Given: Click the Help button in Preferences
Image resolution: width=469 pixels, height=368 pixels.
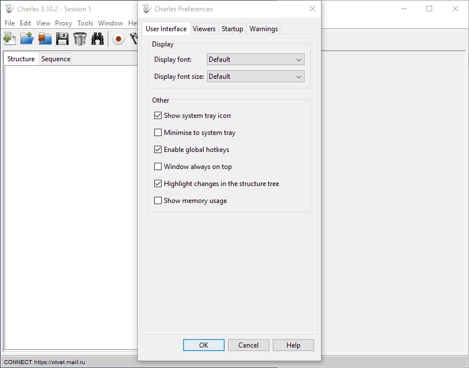Looking at the screenshot, I should coord(293,345).
